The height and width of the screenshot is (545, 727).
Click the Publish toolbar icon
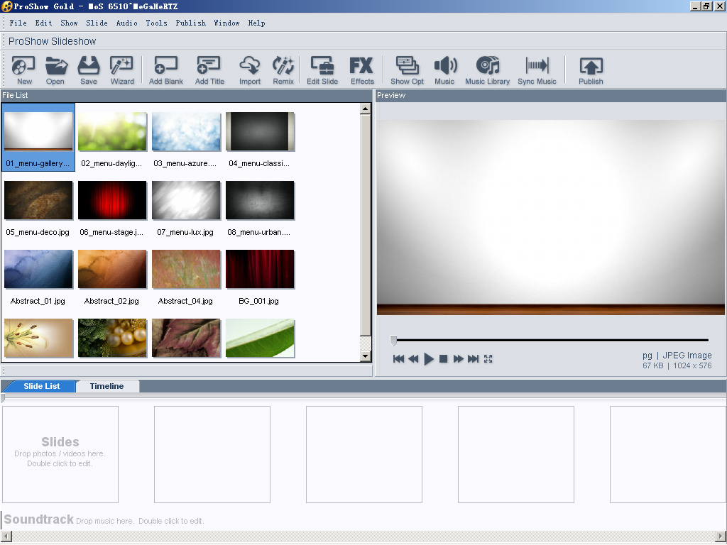click(591, 70)
